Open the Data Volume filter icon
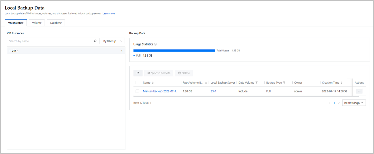 [257, 83]
